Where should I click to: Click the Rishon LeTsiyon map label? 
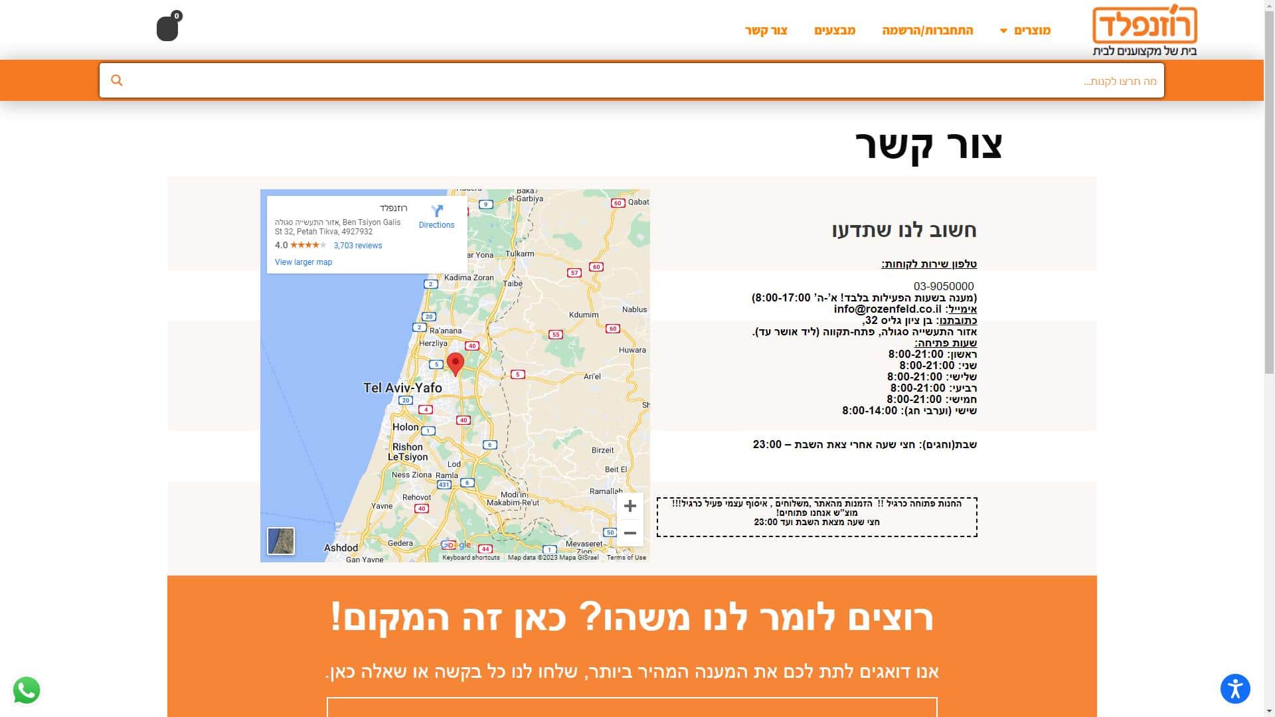[x=408, y=451]
